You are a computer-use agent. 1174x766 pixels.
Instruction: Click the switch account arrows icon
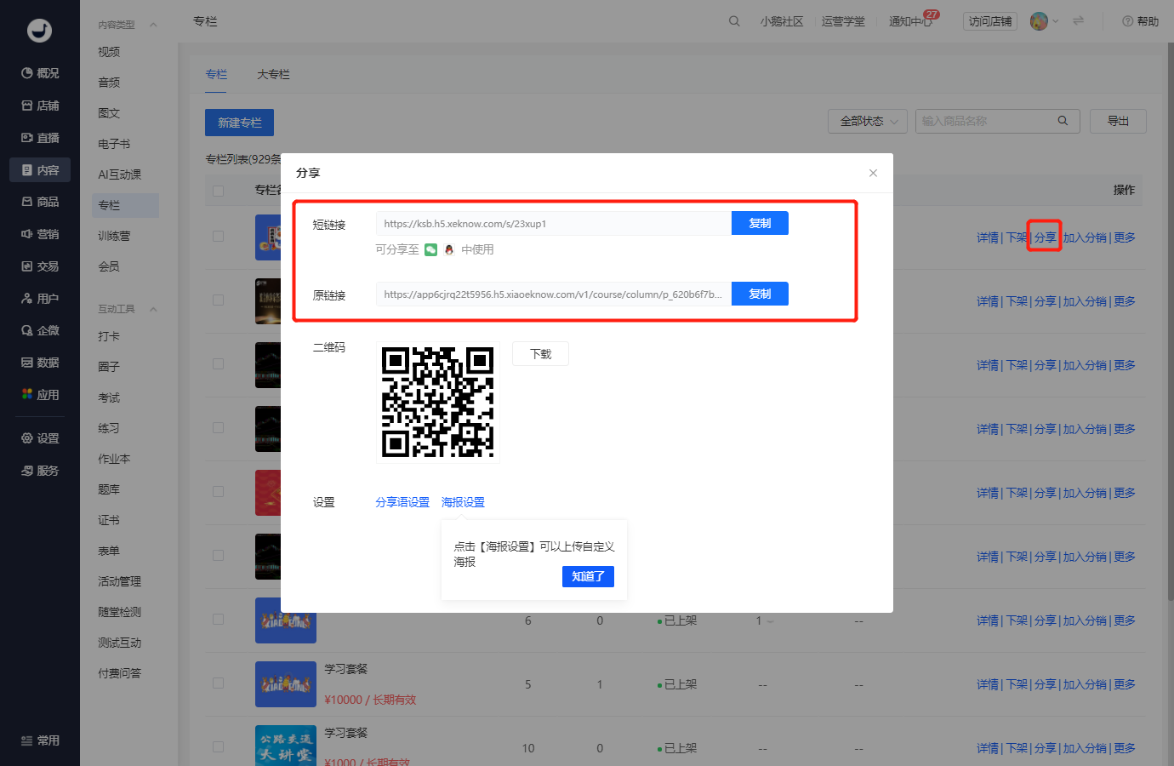pyautogui.click(x=1079, y=21)
